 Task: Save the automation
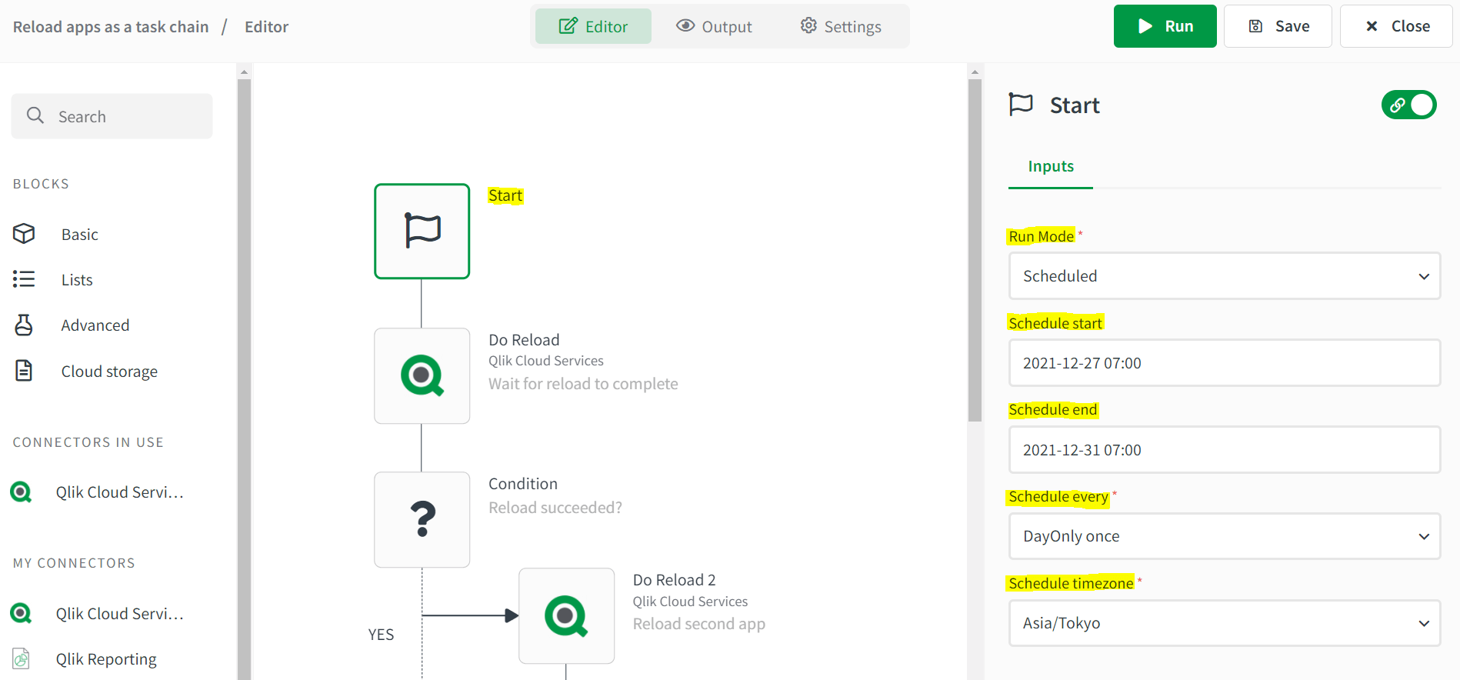(x=1278, y=26)
